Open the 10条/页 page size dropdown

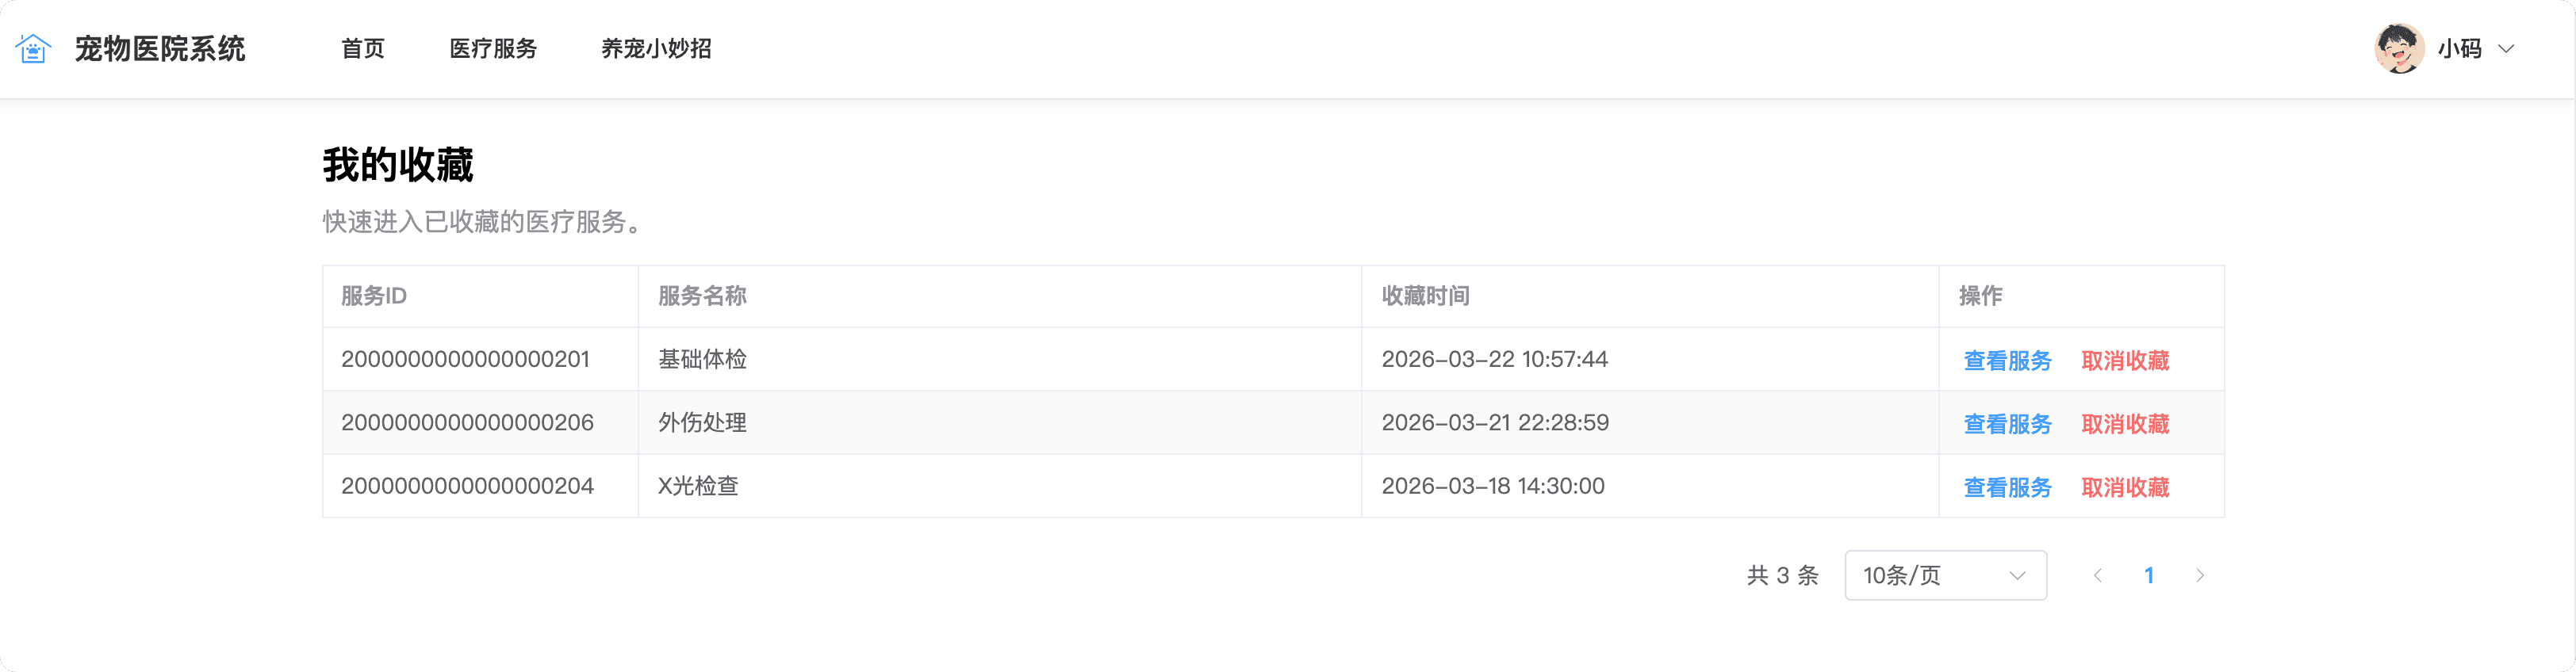(x=1945, y=575)
